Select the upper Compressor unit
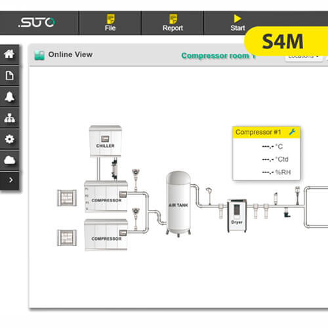This screenshot has height=328, width=328. (x=106, y=196)
